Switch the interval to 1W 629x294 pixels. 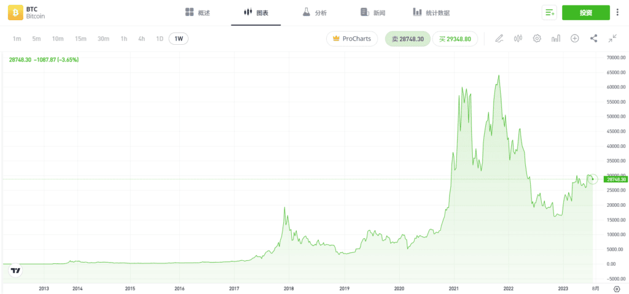tap(179, 39)
